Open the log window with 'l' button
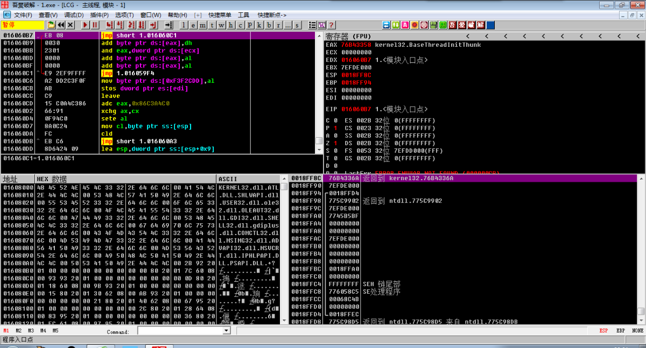Viewport: 646px width, 348px height. [x=184, y=25]
